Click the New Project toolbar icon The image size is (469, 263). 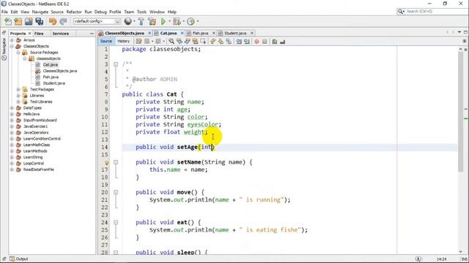pos(18,21)
